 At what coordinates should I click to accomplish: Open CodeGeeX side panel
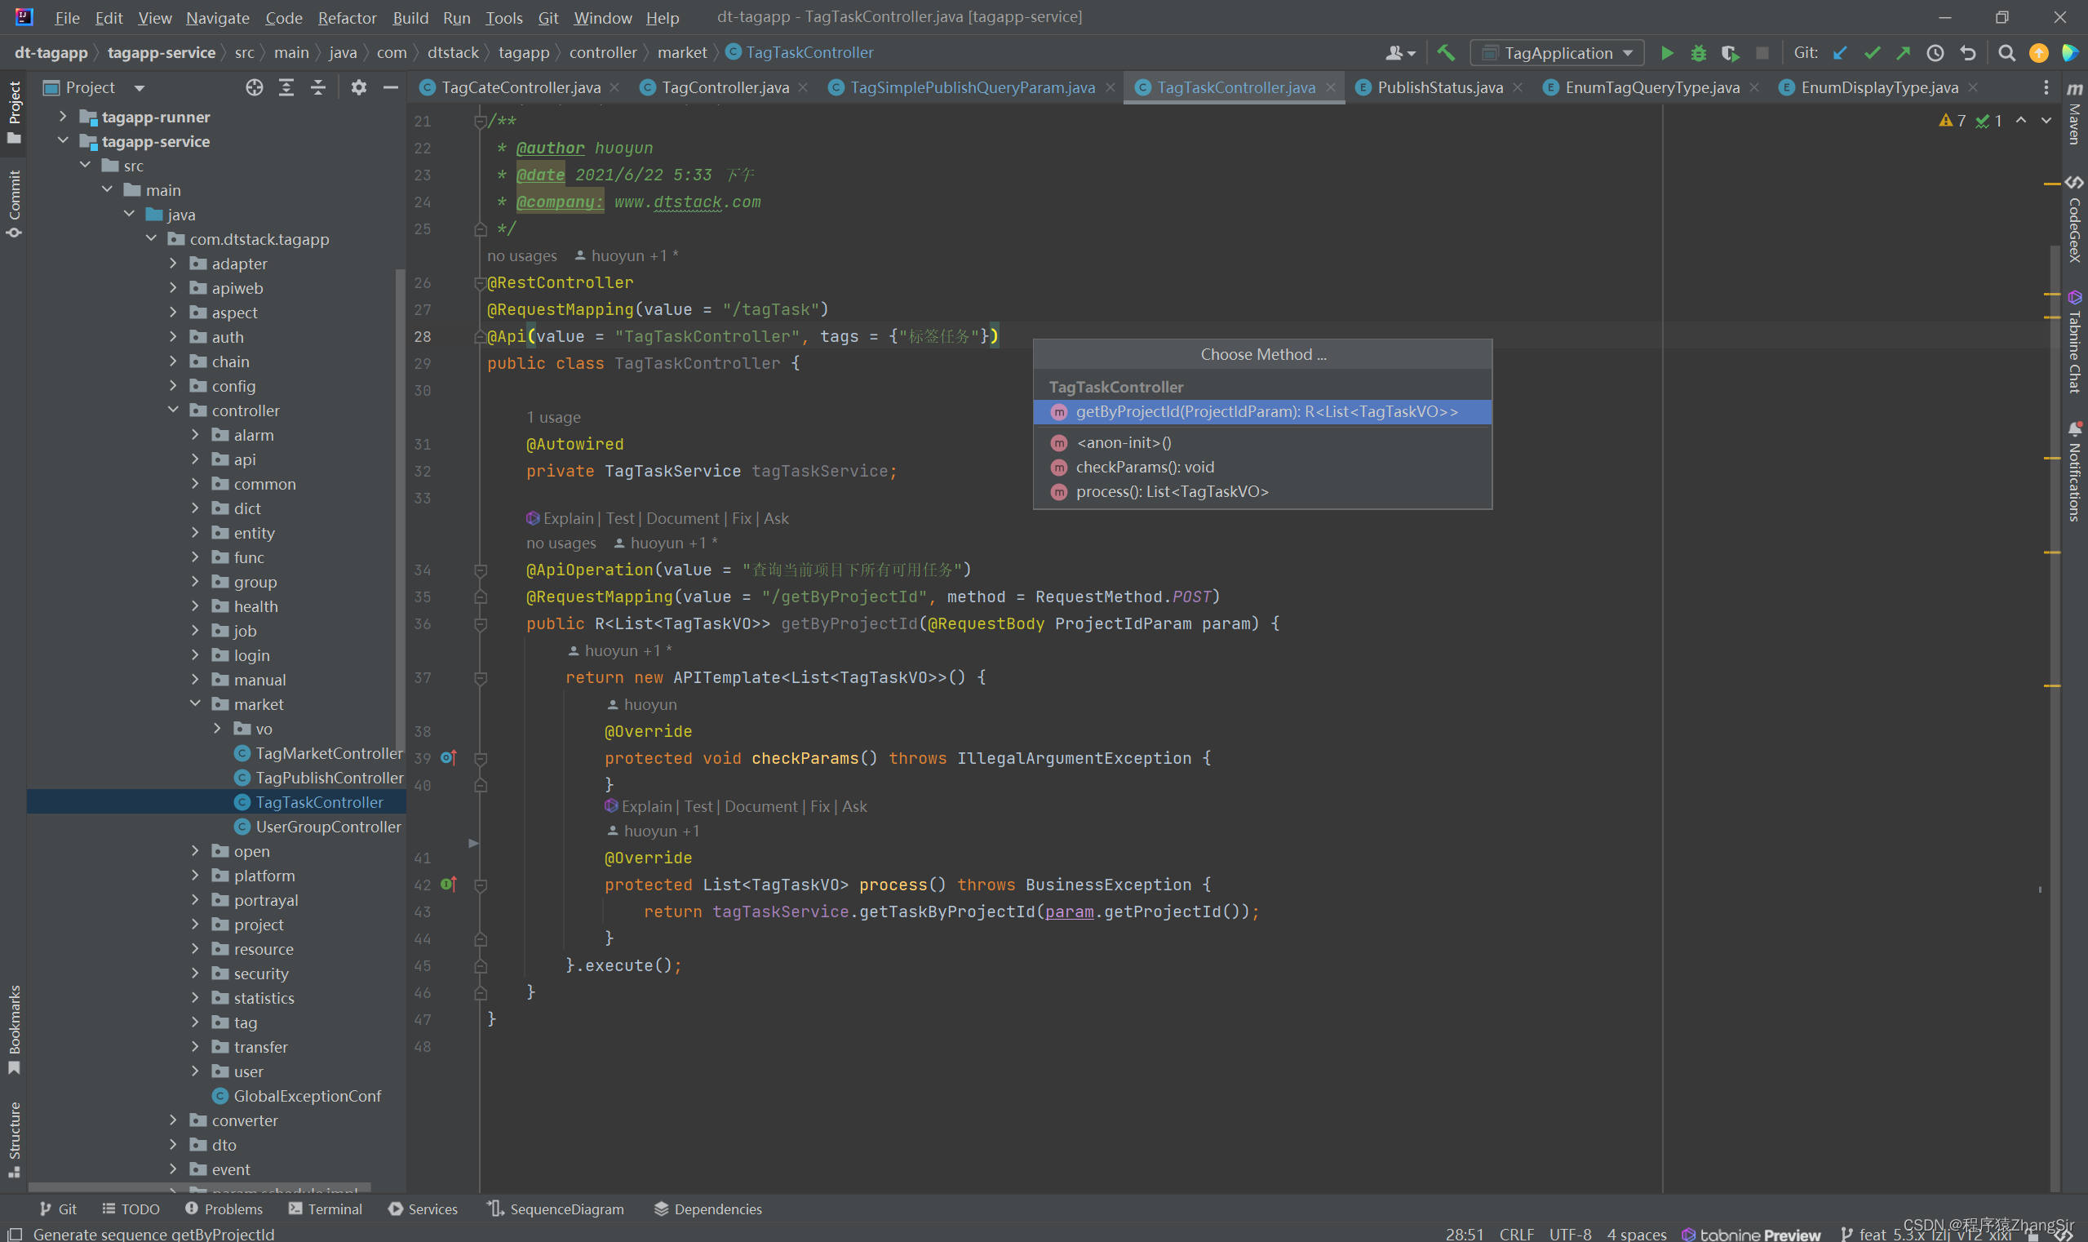(x=2075, y=220)
